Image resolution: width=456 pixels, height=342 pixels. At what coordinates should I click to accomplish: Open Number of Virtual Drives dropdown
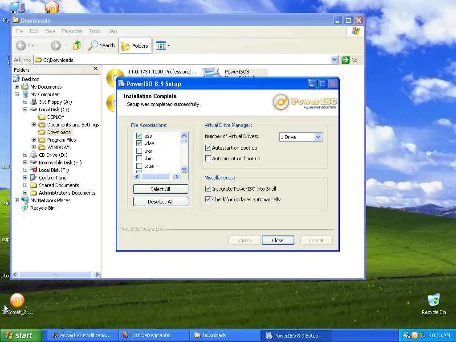point(318,137)
